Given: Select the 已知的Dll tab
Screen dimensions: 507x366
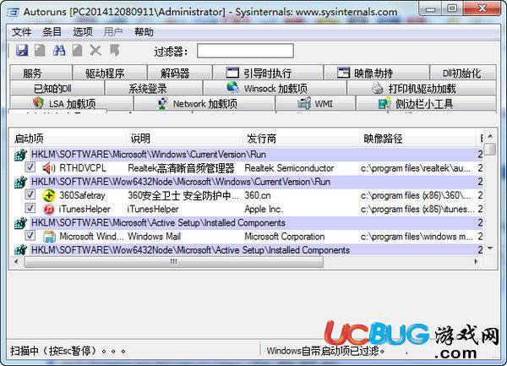Looking at the screenshot, I should point(57,88).
